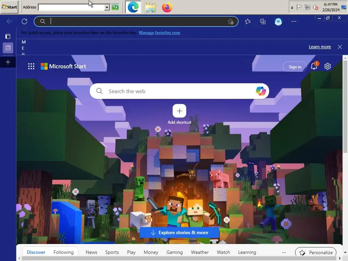Screen dimensions: 348x261
Task: Click the Add shortcut plus tile
Action: pos(179,111)
